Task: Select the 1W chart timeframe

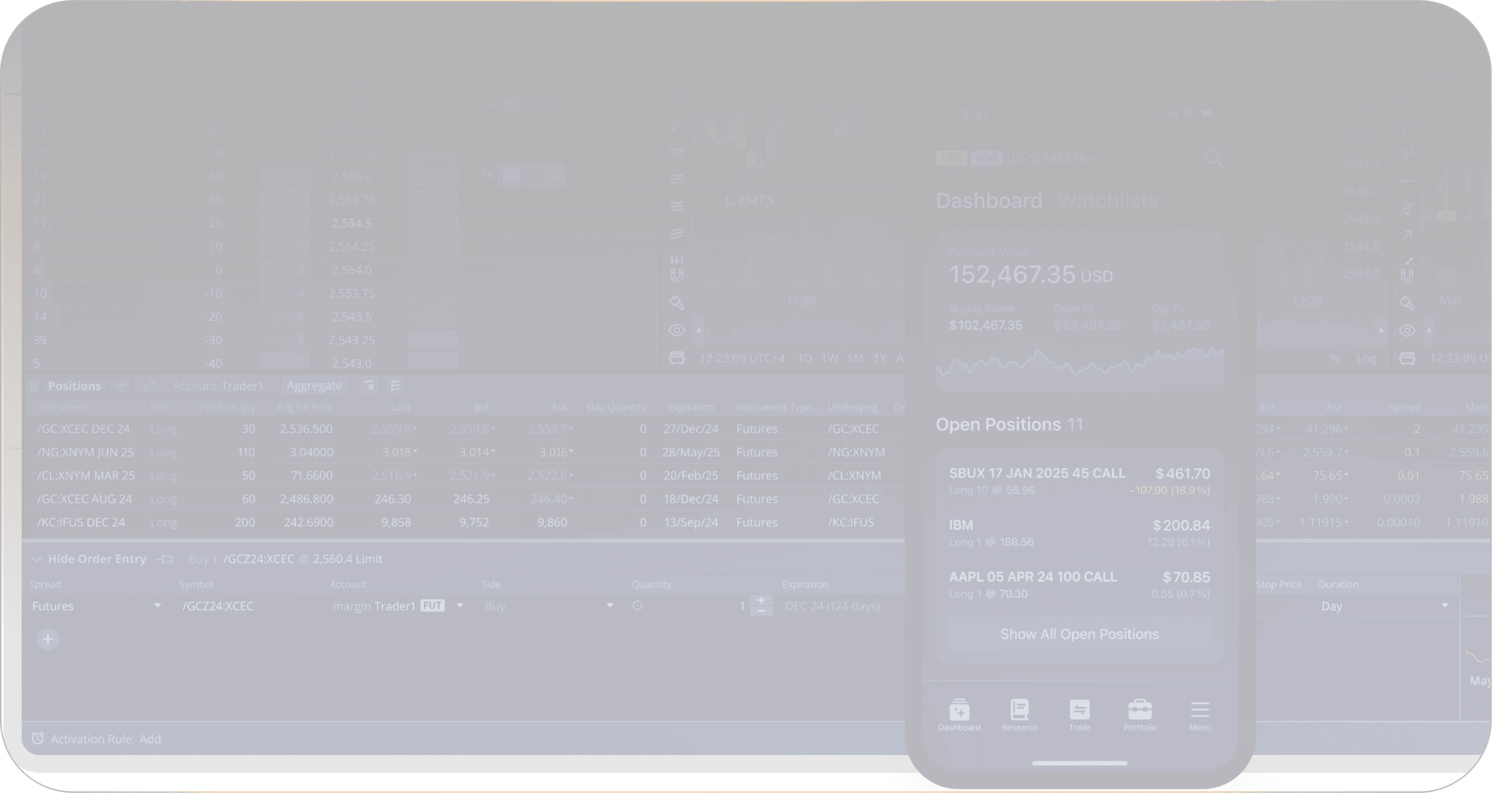Action: pyautogui.click(x=829, y=358)
